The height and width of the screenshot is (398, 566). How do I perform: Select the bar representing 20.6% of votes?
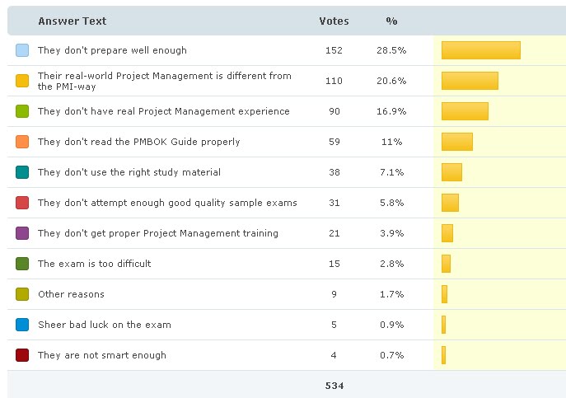tap(470, 81)
